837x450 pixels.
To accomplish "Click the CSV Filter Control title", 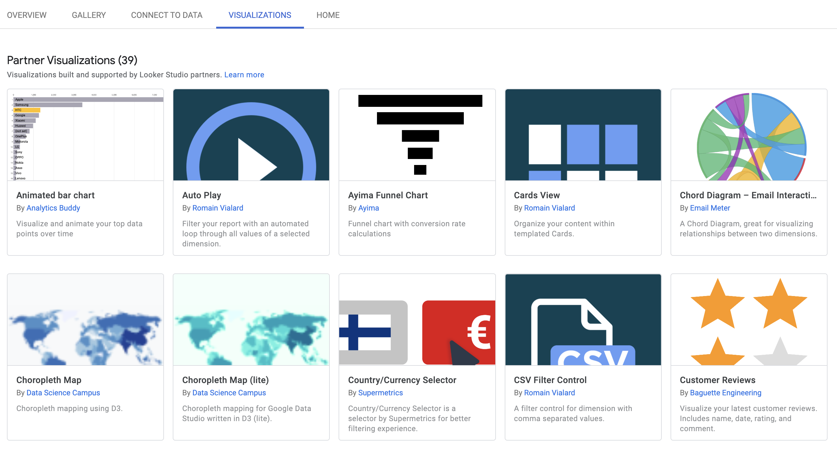I will 550,380.
